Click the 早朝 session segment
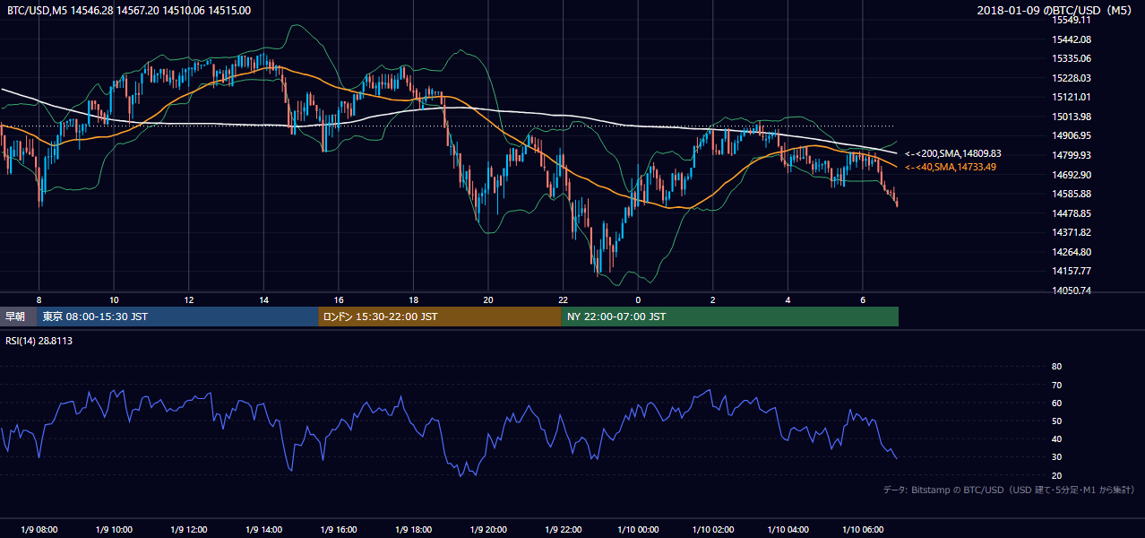This screenshot has width=1145, height=538. (19, 317)
